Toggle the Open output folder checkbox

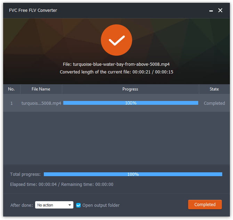point(78,205)
